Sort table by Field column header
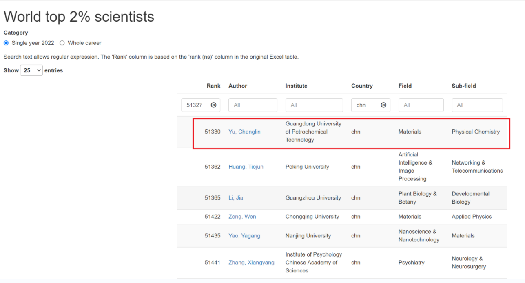 coord(405,86)
